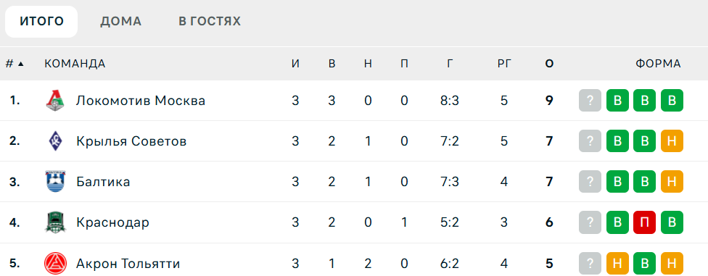708x276 pixels.
Task: Open Крылья Советов's orange Н draw badge
Action: coord(672,141)
